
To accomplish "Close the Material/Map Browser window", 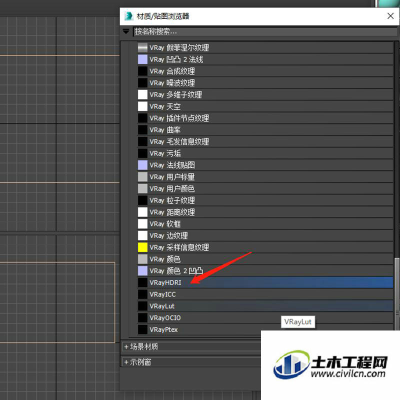I will [x=390, y=16].
